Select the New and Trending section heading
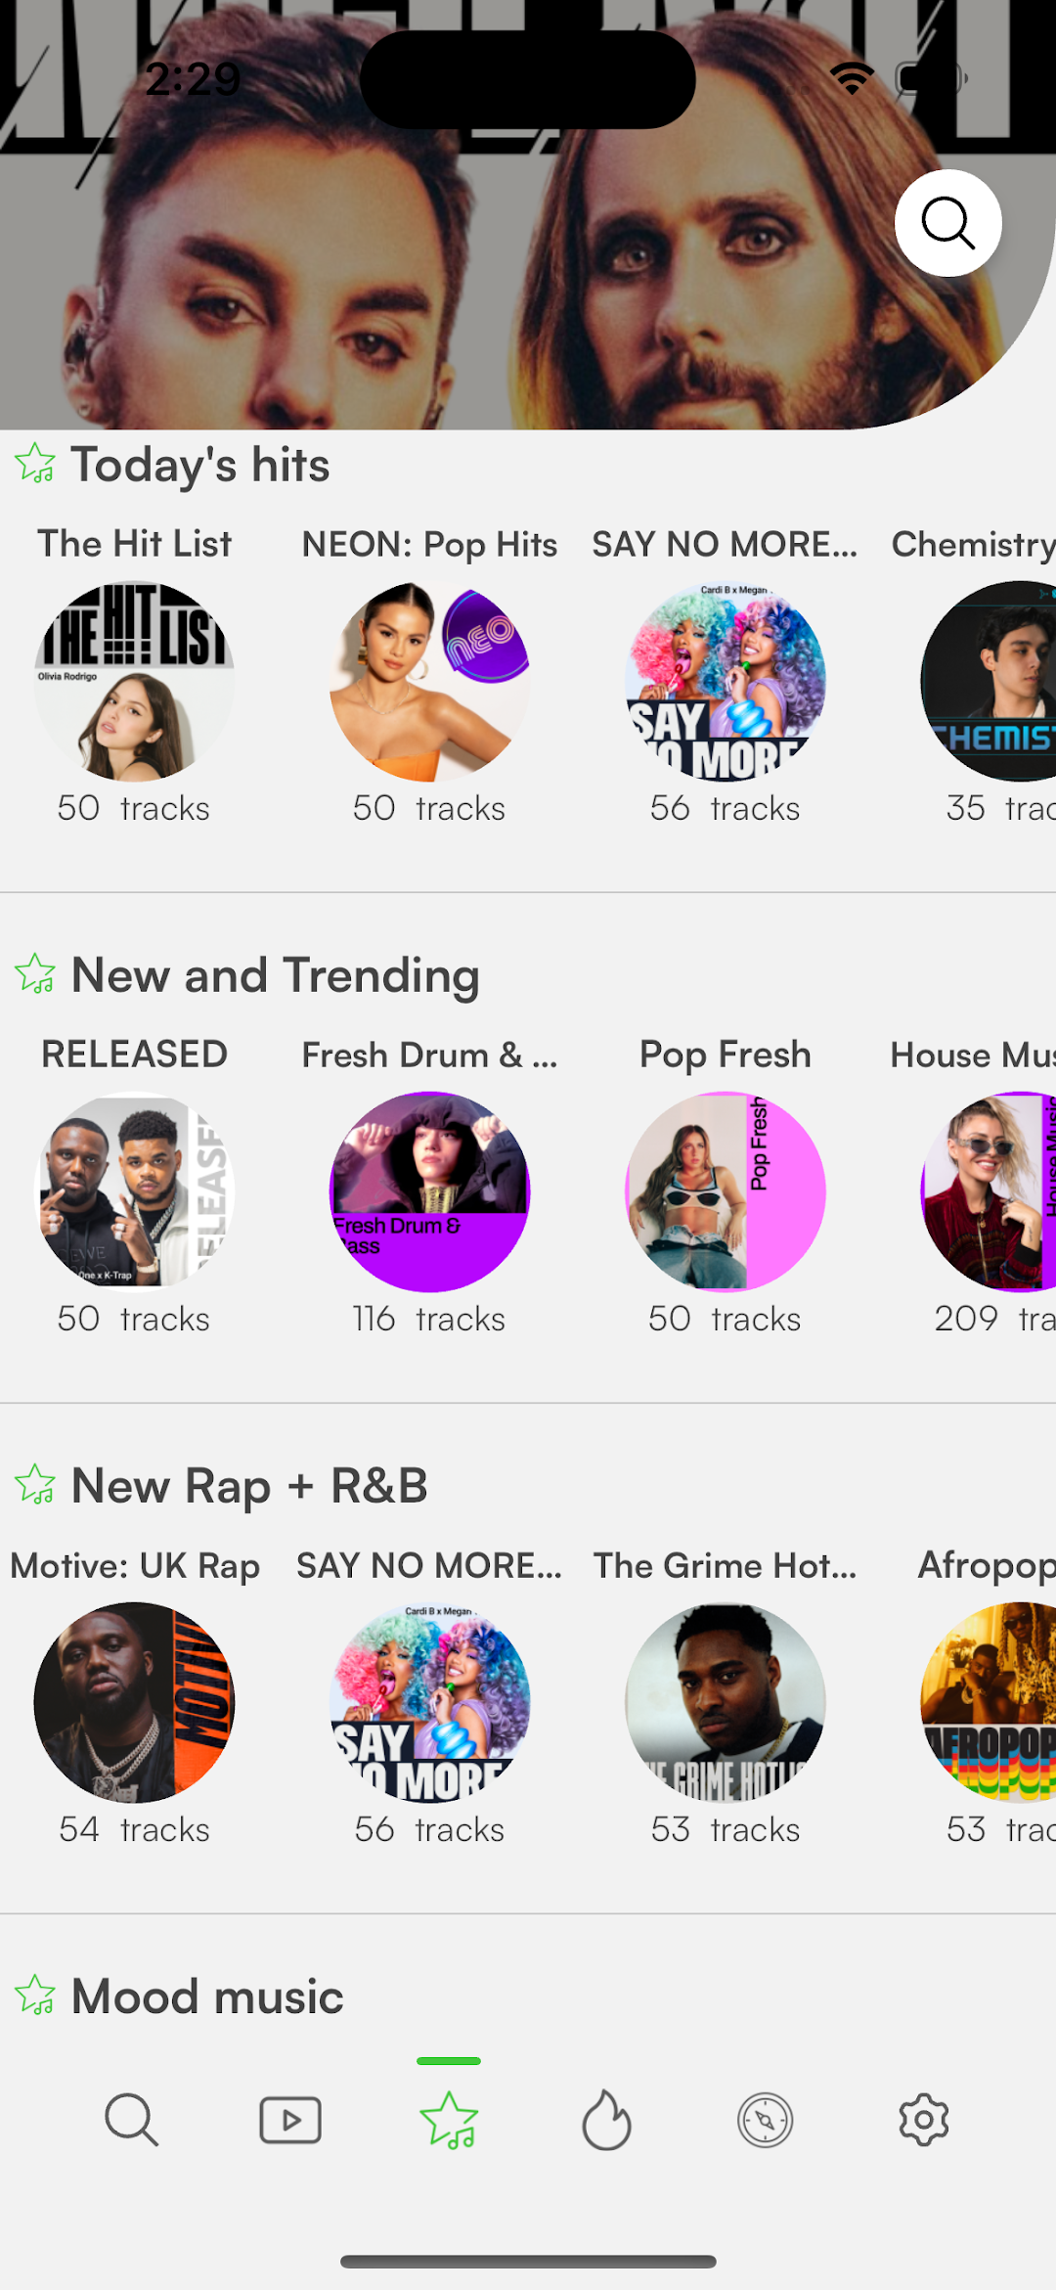The width and height of the screenshot is (1056, 2290). click(276, 975)
